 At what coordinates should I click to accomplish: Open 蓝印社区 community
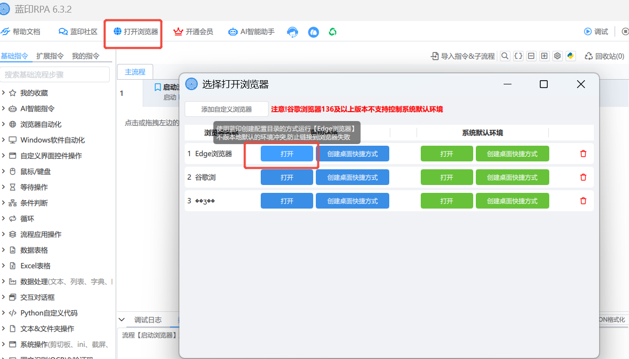click(x=78, y=31)
